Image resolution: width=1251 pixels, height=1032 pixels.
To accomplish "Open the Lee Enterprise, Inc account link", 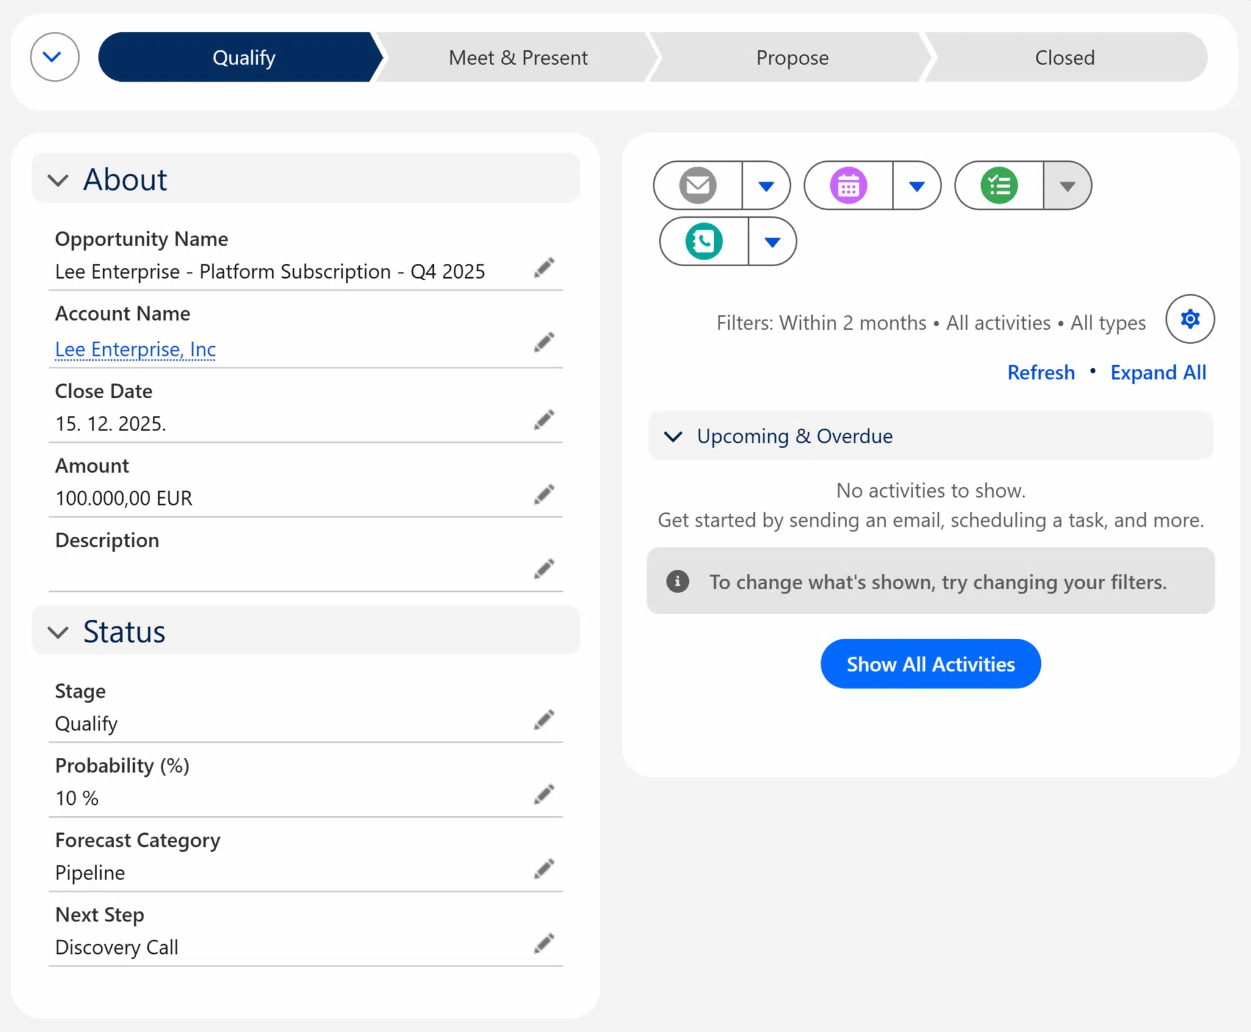I will click(134, 349).
